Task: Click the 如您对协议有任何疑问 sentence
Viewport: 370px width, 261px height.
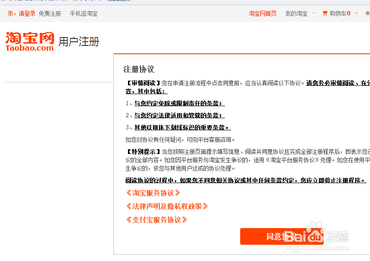Action: 180,140
